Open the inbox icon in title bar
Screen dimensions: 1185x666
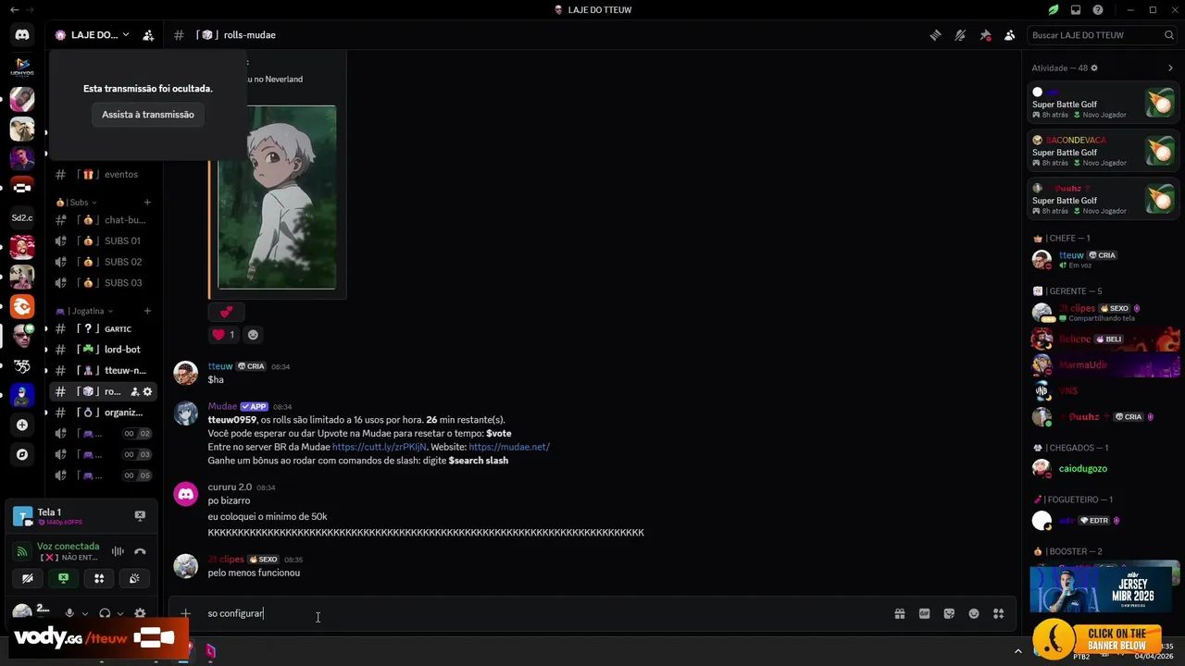click(x=1076, y=10)
